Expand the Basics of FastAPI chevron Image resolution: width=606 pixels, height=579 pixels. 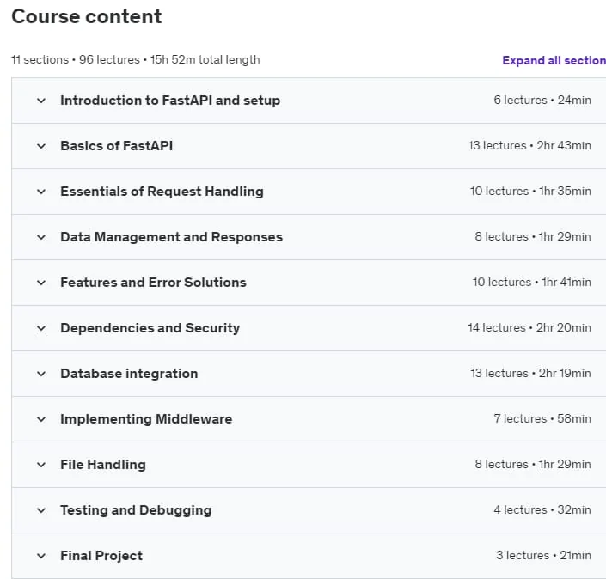41,146
